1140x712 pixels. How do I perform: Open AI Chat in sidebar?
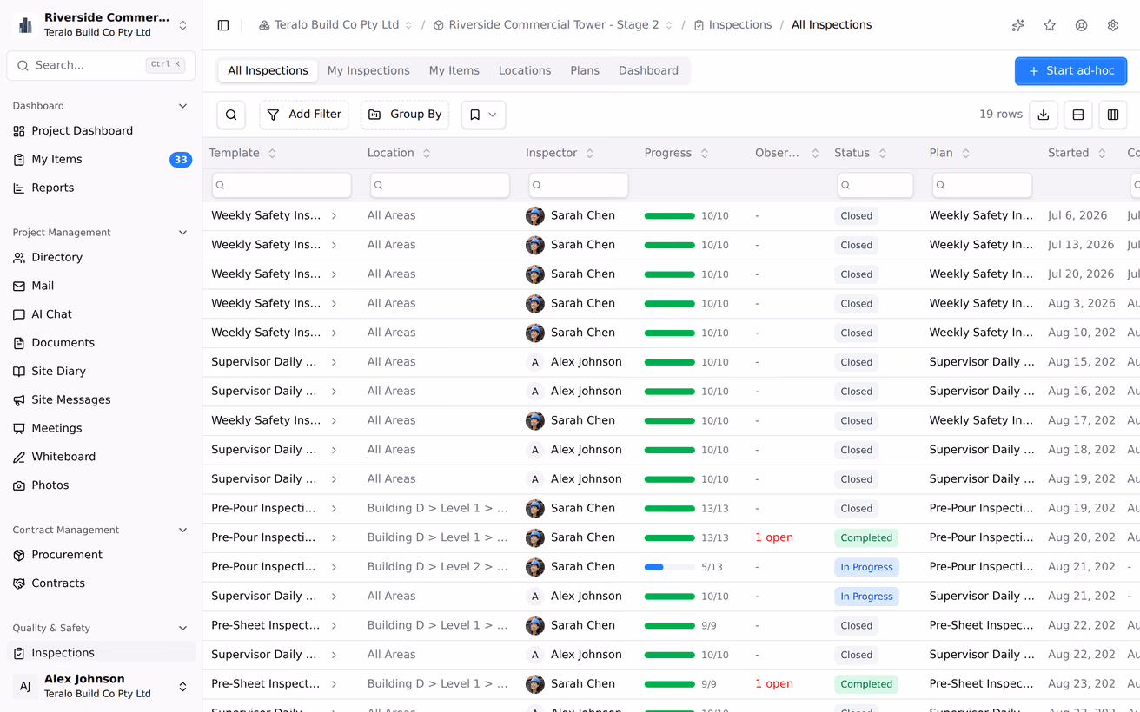pyautogui.click(x=101, y=314)
